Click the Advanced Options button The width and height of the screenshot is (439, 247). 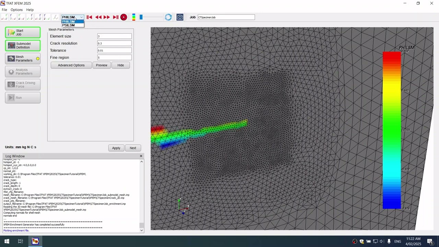(71, 65)
